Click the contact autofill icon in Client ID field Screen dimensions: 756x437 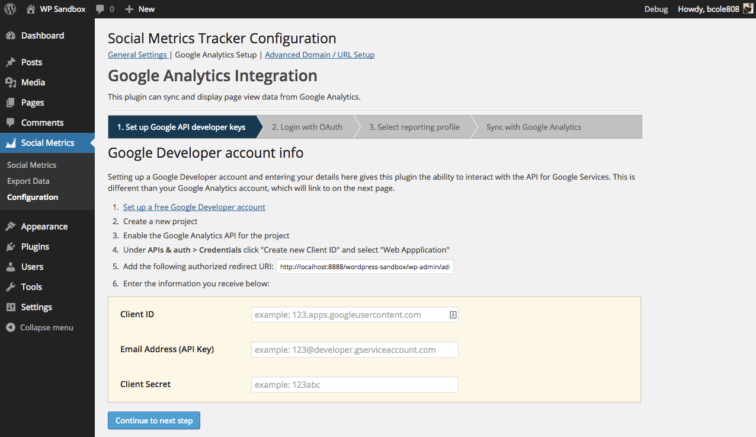tap(453, 315)
